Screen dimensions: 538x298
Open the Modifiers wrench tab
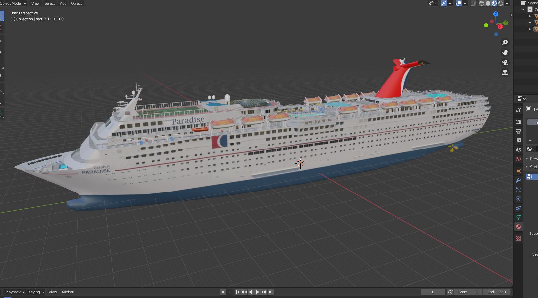518,180
